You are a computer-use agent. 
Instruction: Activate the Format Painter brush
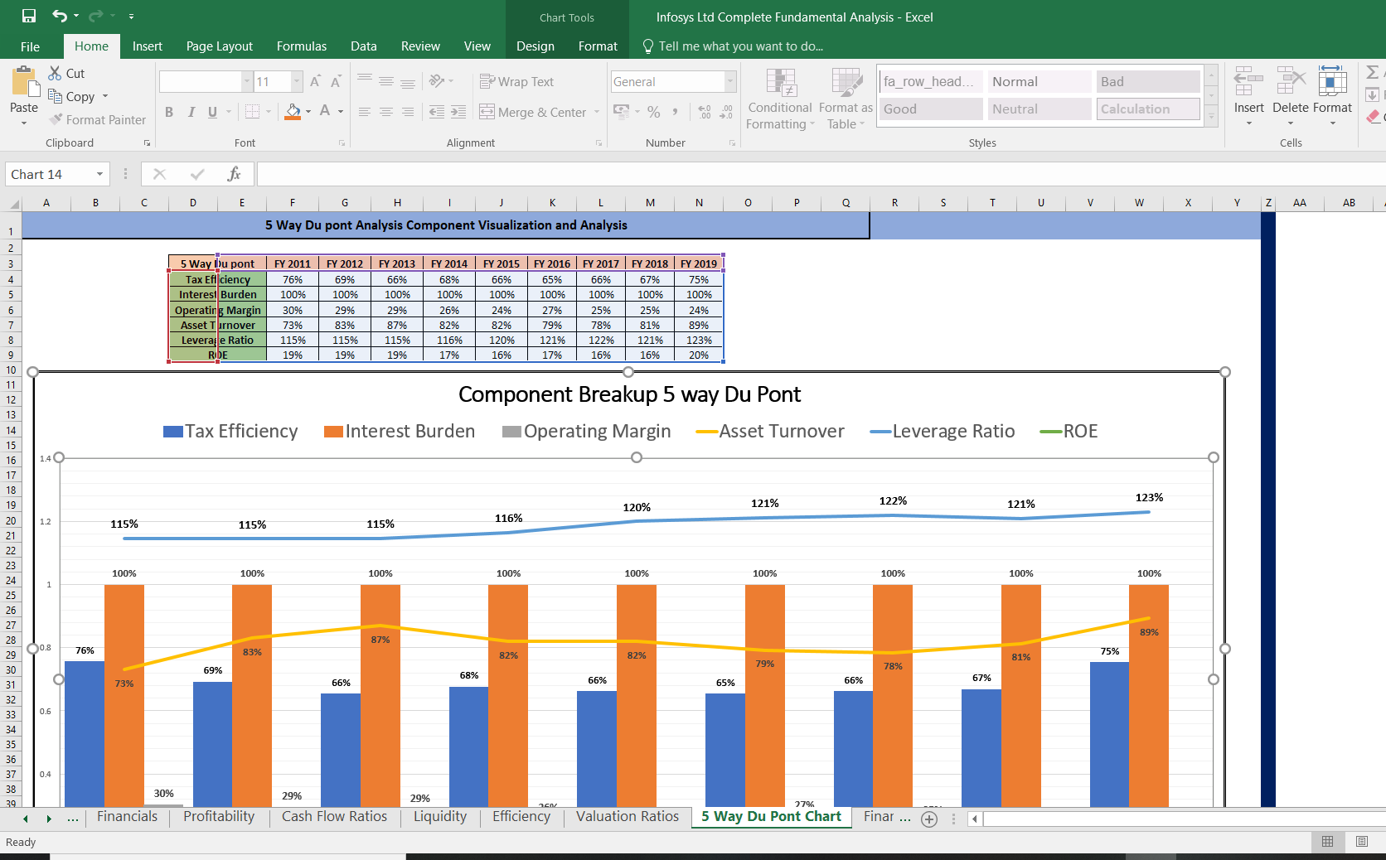point(56,119)
